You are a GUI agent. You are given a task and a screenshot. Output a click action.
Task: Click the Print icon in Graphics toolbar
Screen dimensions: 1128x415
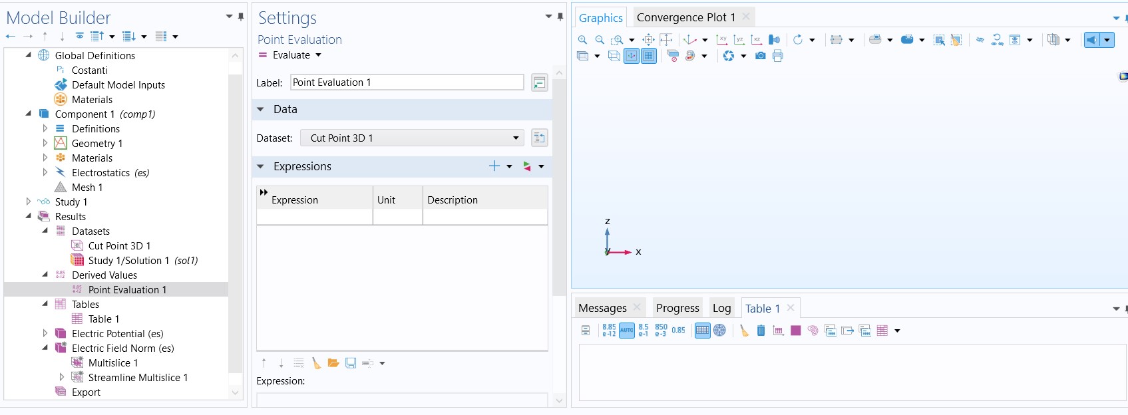(x=777, y=56)
